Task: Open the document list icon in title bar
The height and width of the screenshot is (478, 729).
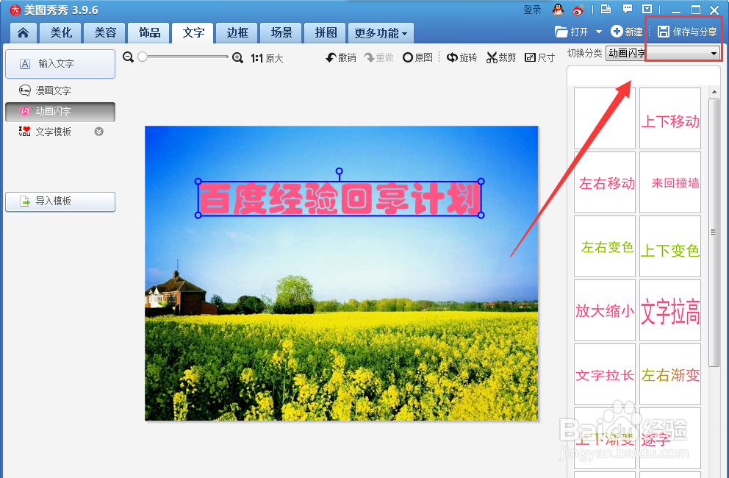Action: point(606,9)
